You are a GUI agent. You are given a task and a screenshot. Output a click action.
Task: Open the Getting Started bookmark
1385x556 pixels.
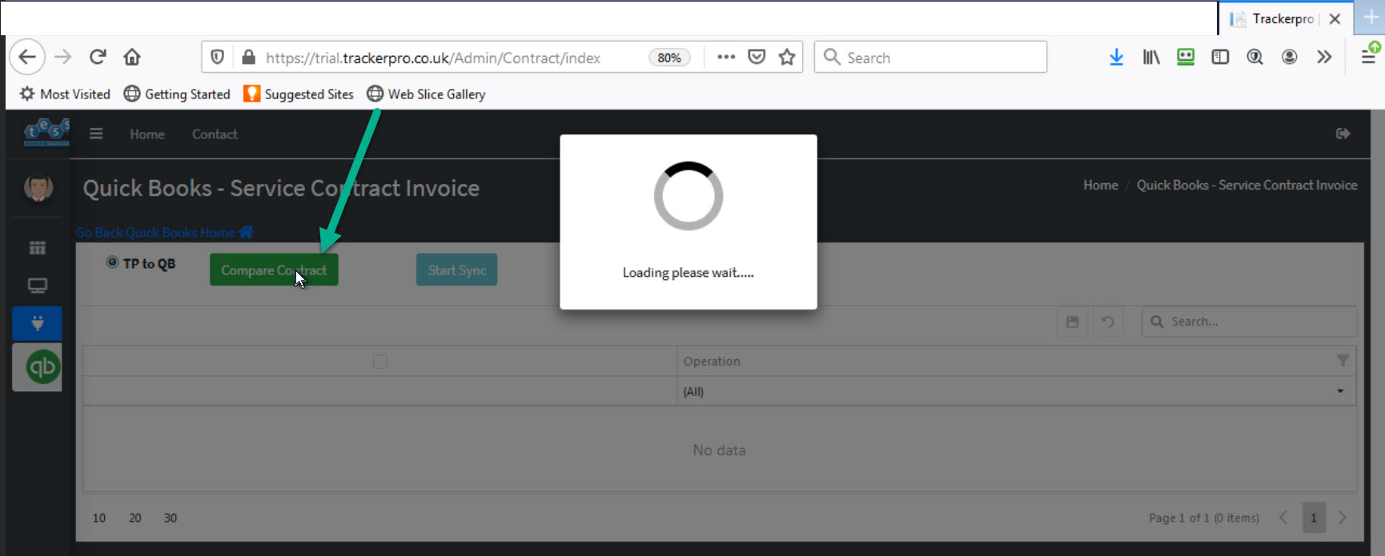177,94
